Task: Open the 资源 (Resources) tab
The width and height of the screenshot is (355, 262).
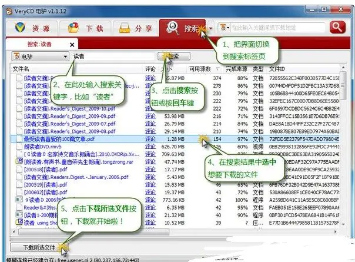Action: tap(32, 28)
